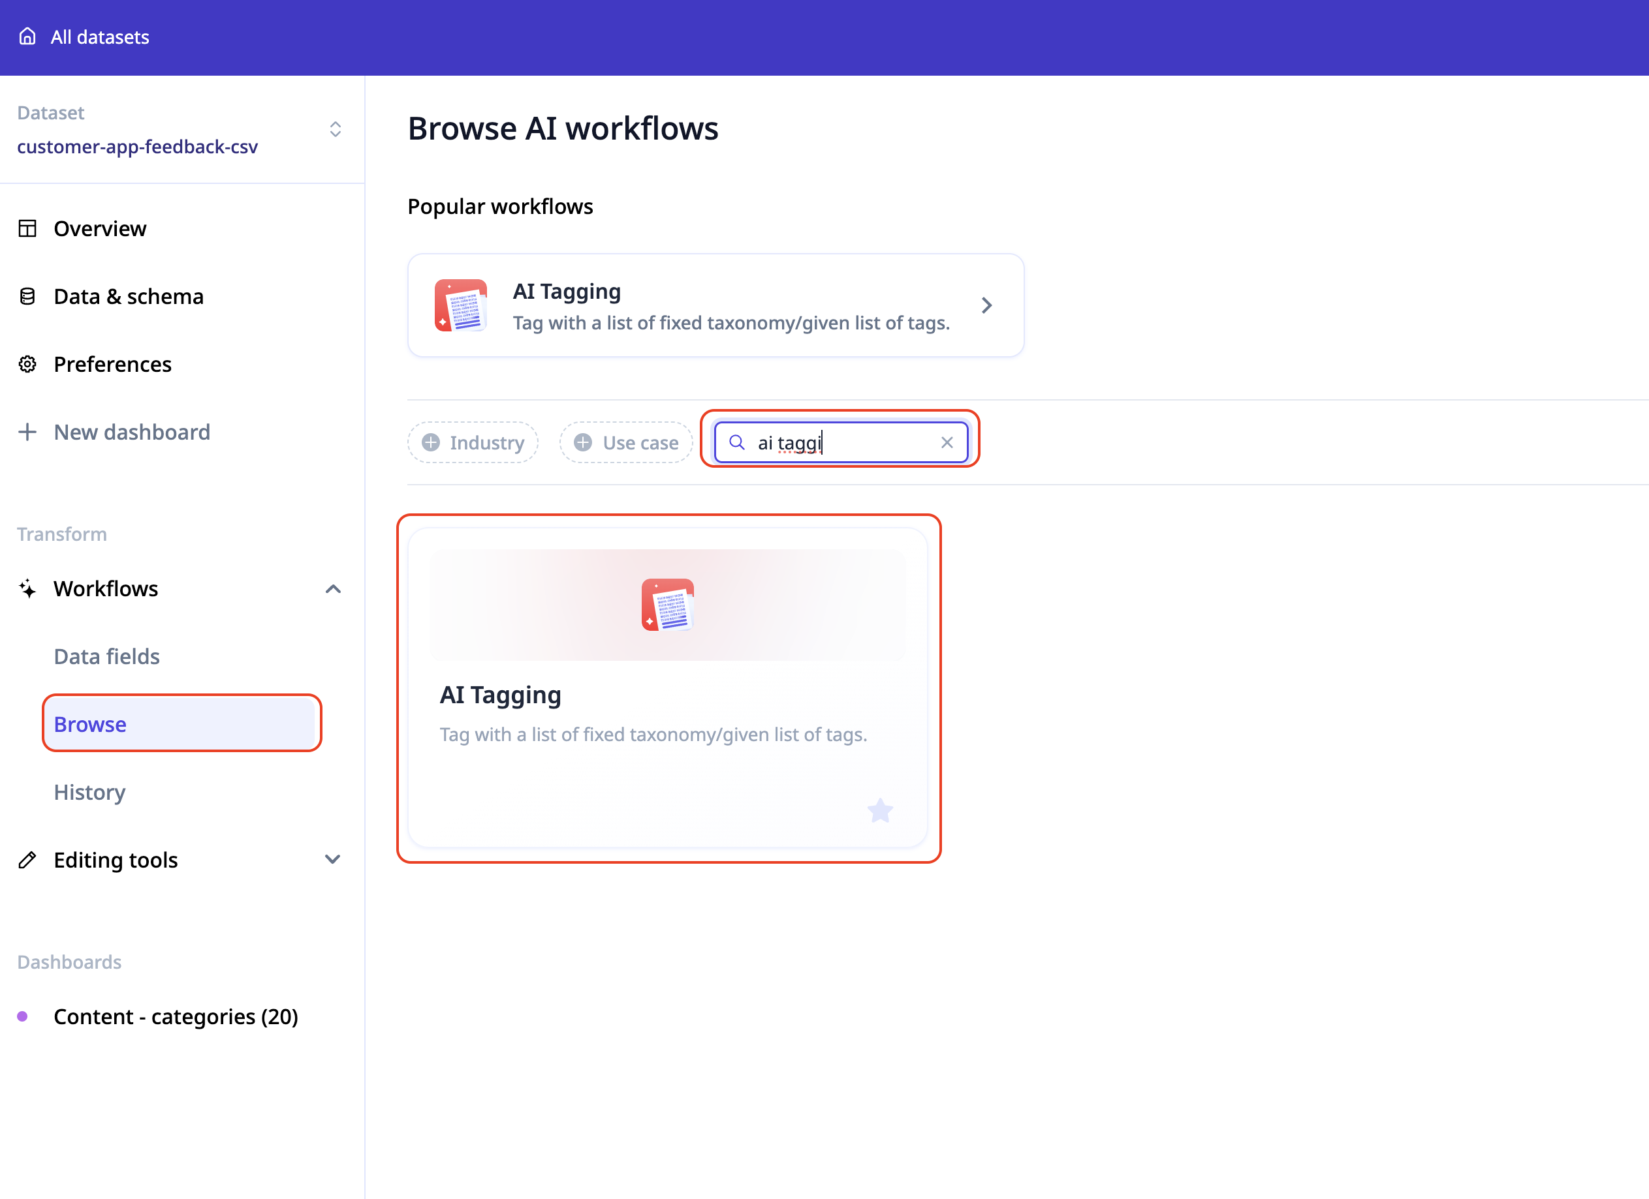Go to All datasets link
The height and width of the screenshot is (1199, 1649).
pyautogui.click(x=100, y=37)
